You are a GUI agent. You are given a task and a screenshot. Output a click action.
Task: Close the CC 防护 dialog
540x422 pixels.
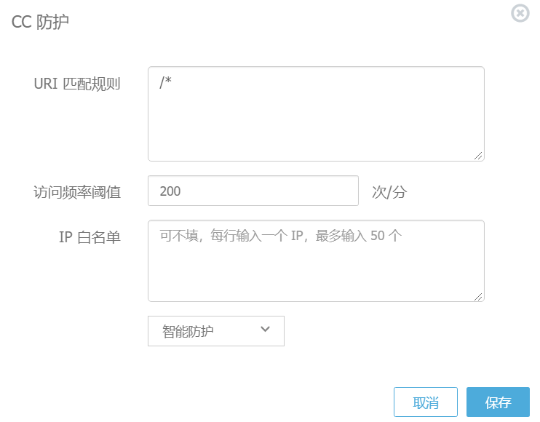[x=520, y=13]
